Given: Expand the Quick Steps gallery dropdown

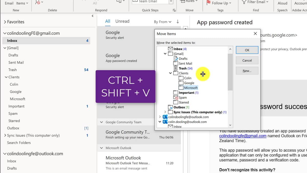Looking at the screenshot, I should tap(171, 2).
